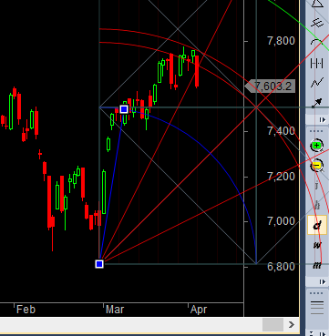This screenshot has height=336, width=329.
Task: Select the zigzag wave line tool
Action: (317, 83)
